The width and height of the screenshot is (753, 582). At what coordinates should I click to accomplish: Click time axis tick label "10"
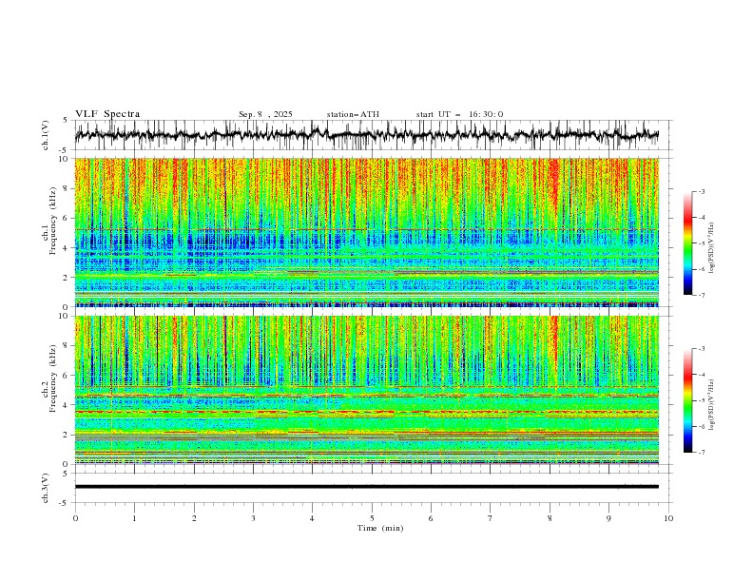click(668, 518)
